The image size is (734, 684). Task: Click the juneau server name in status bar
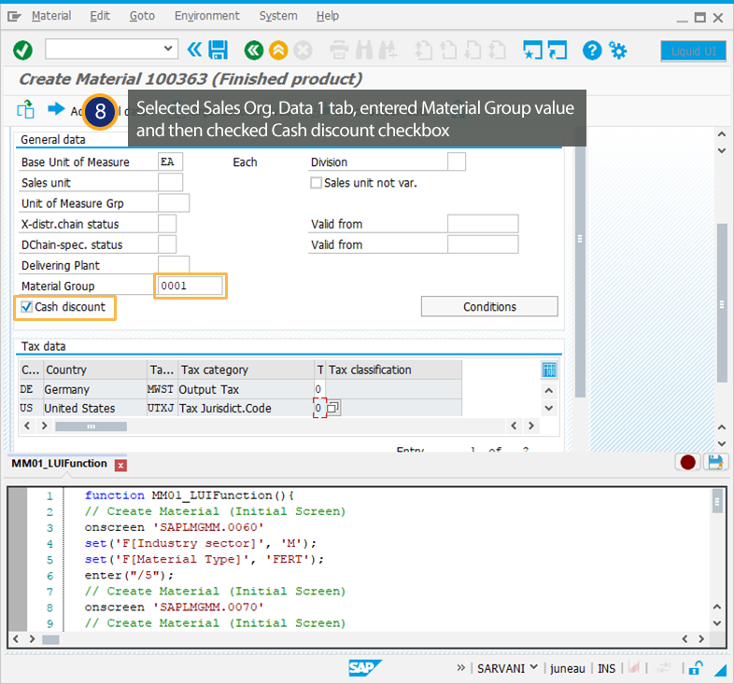coord(568,668)
